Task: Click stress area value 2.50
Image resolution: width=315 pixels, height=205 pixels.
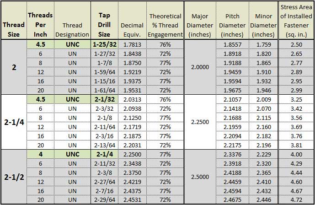Action: click(296, 44)
